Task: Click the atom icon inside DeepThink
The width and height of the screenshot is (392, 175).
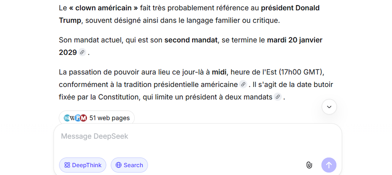Action: click(x=67, y=165)
